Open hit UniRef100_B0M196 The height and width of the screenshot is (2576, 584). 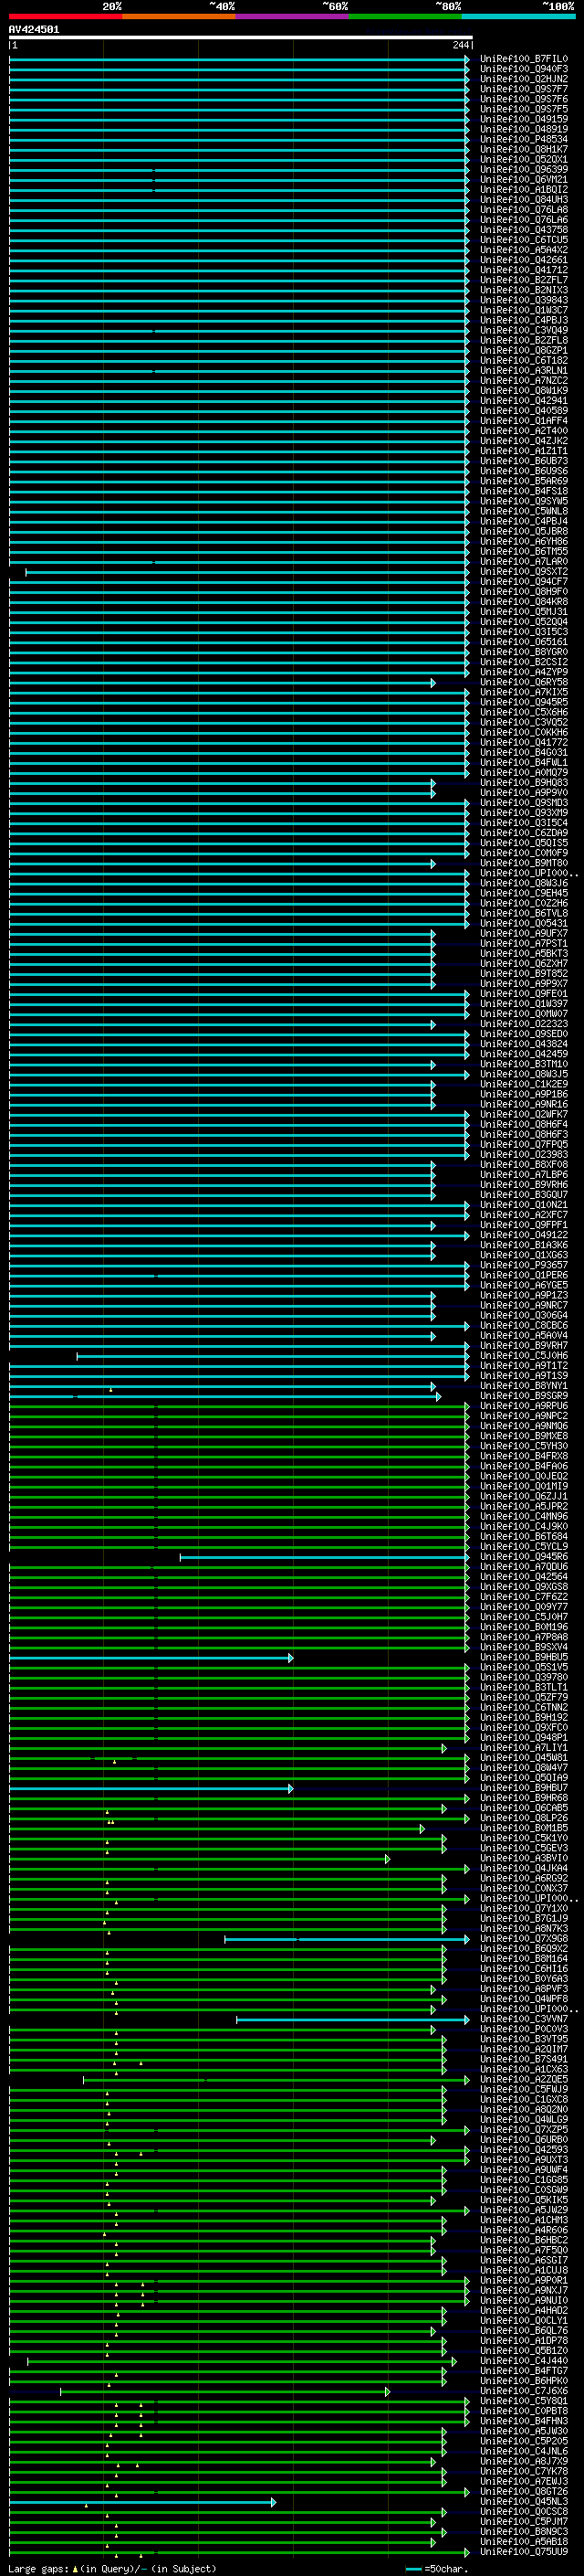(x=523, y=1626)
